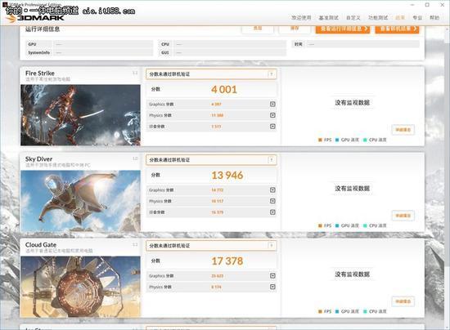This screenshot has height=330, width=450.
Task: Maximize the 3DMark window
Action: [427, 5]
